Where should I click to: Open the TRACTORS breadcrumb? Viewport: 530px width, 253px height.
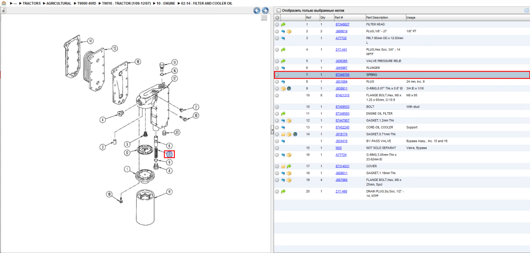[x=32, y=3]
